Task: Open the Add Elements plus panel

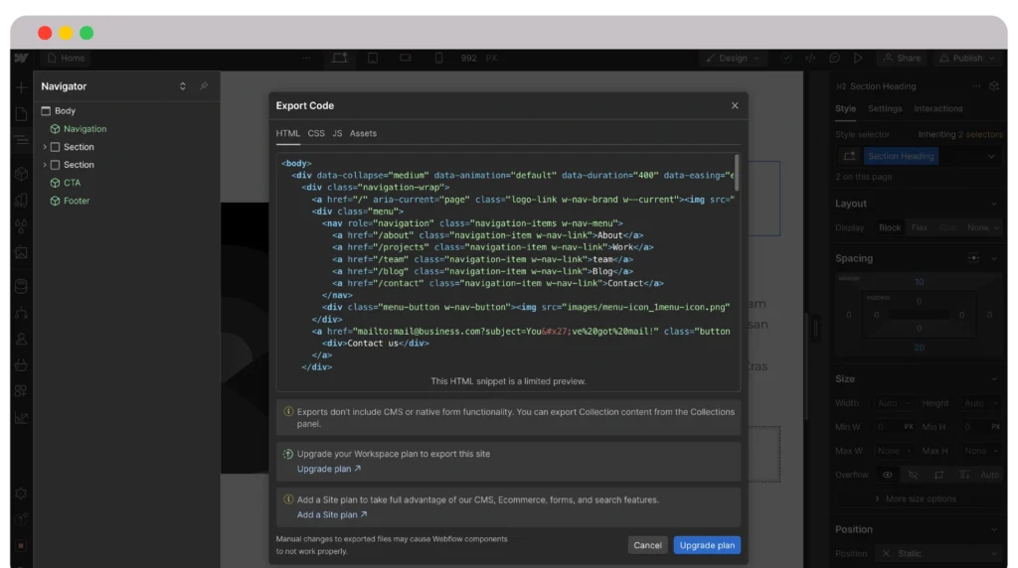Action: point(21,87)
